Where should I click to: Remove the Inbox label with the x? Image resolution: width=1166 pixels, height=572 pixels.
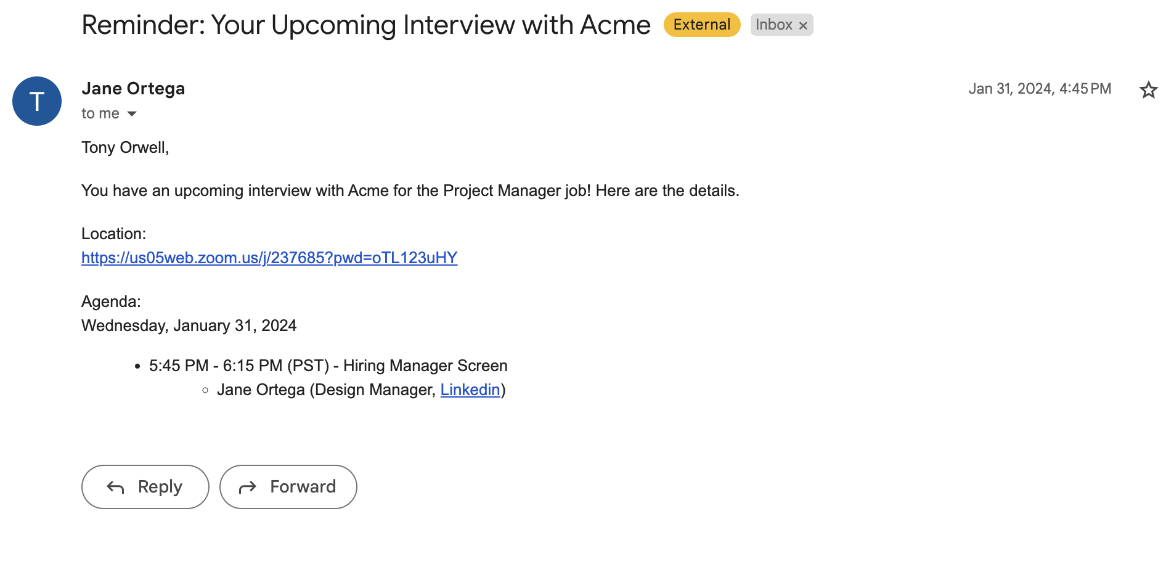point(803,25)
